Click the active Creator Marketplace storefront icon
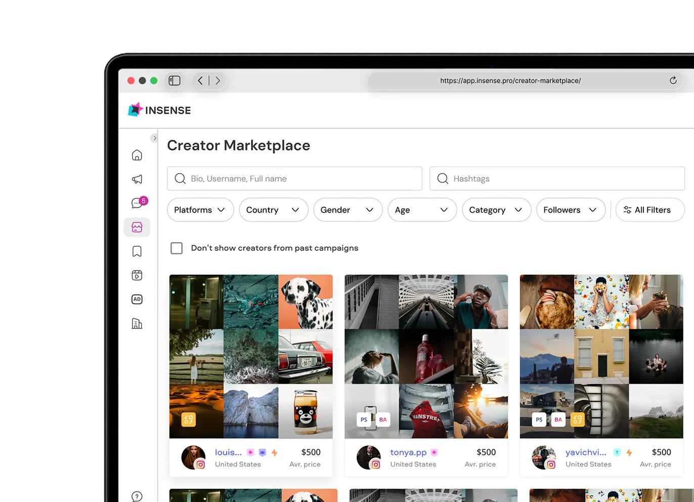 pos(137,227)
